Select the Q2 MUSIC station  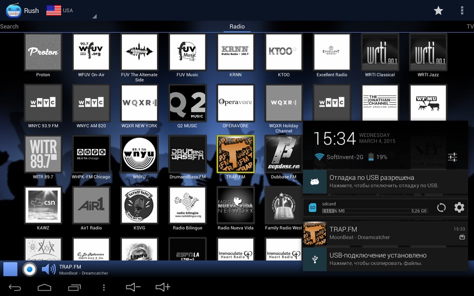188,103
